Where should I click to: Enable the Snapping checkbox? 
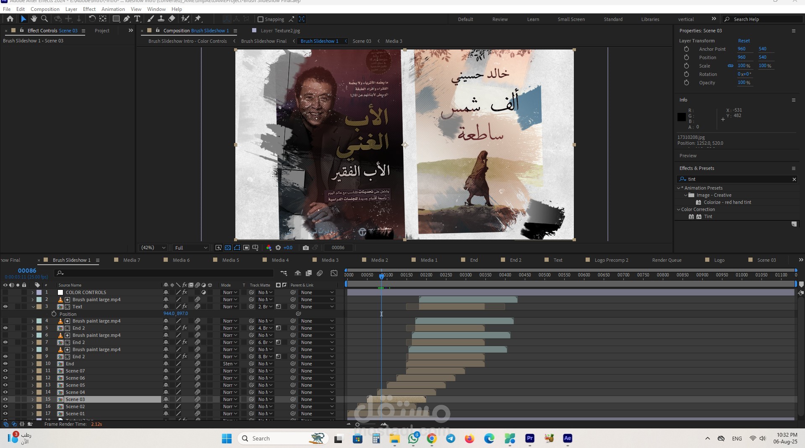point(260,19)
